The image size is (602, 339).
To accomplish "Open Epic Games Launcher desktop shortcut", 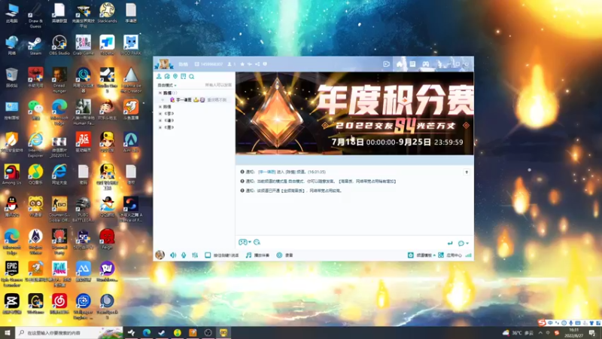I will (11, 274).
